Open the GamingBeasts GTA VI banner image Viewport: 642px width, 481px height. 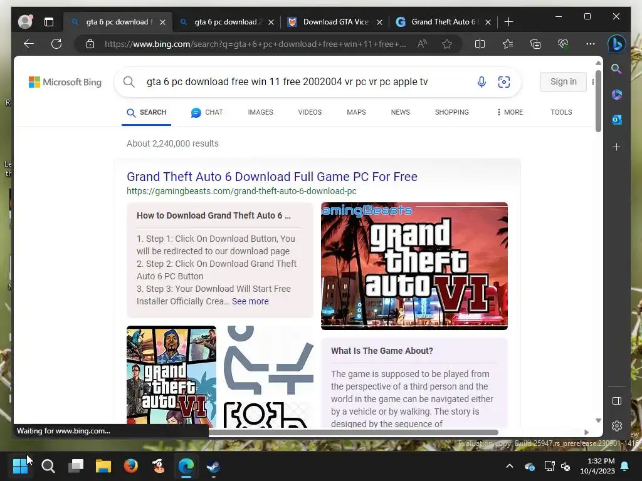click(x=414, y=266)
